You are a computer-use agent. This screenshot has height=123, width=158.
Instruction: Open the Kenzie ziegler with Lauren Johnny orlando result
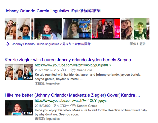(x=70, y=60)
